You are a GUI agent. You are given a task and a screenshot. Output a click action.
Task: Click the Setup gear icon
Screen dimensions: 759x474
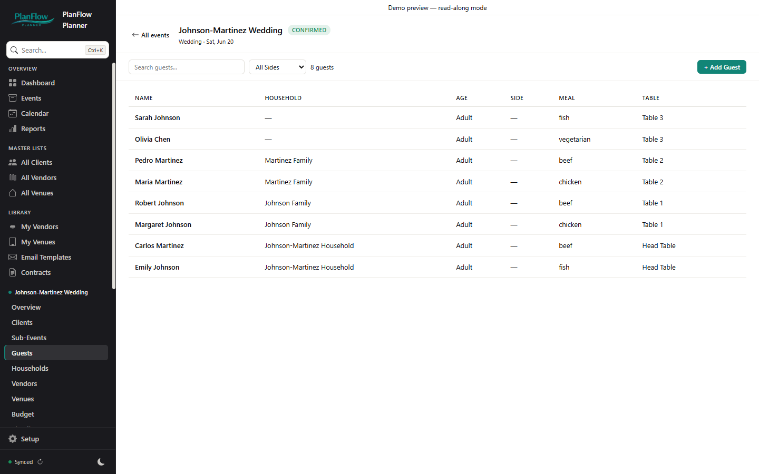(13, 439)
